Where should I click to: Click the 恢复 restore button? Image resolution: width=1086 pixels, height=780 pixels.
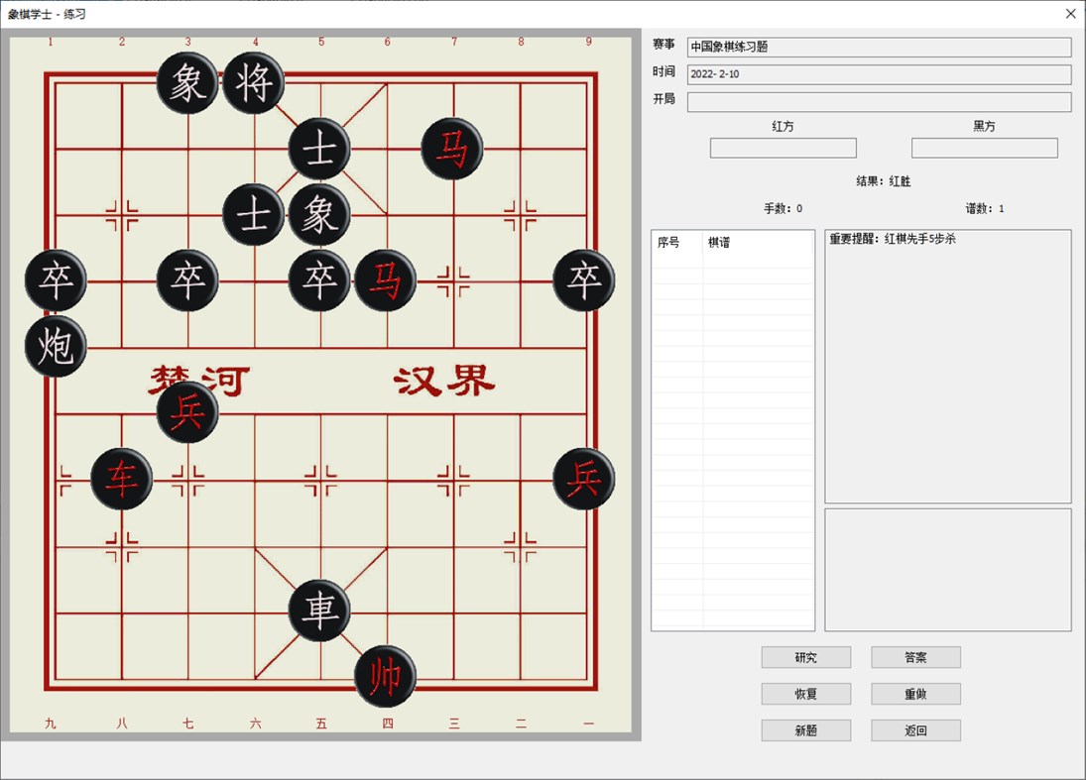pos(805,693)
